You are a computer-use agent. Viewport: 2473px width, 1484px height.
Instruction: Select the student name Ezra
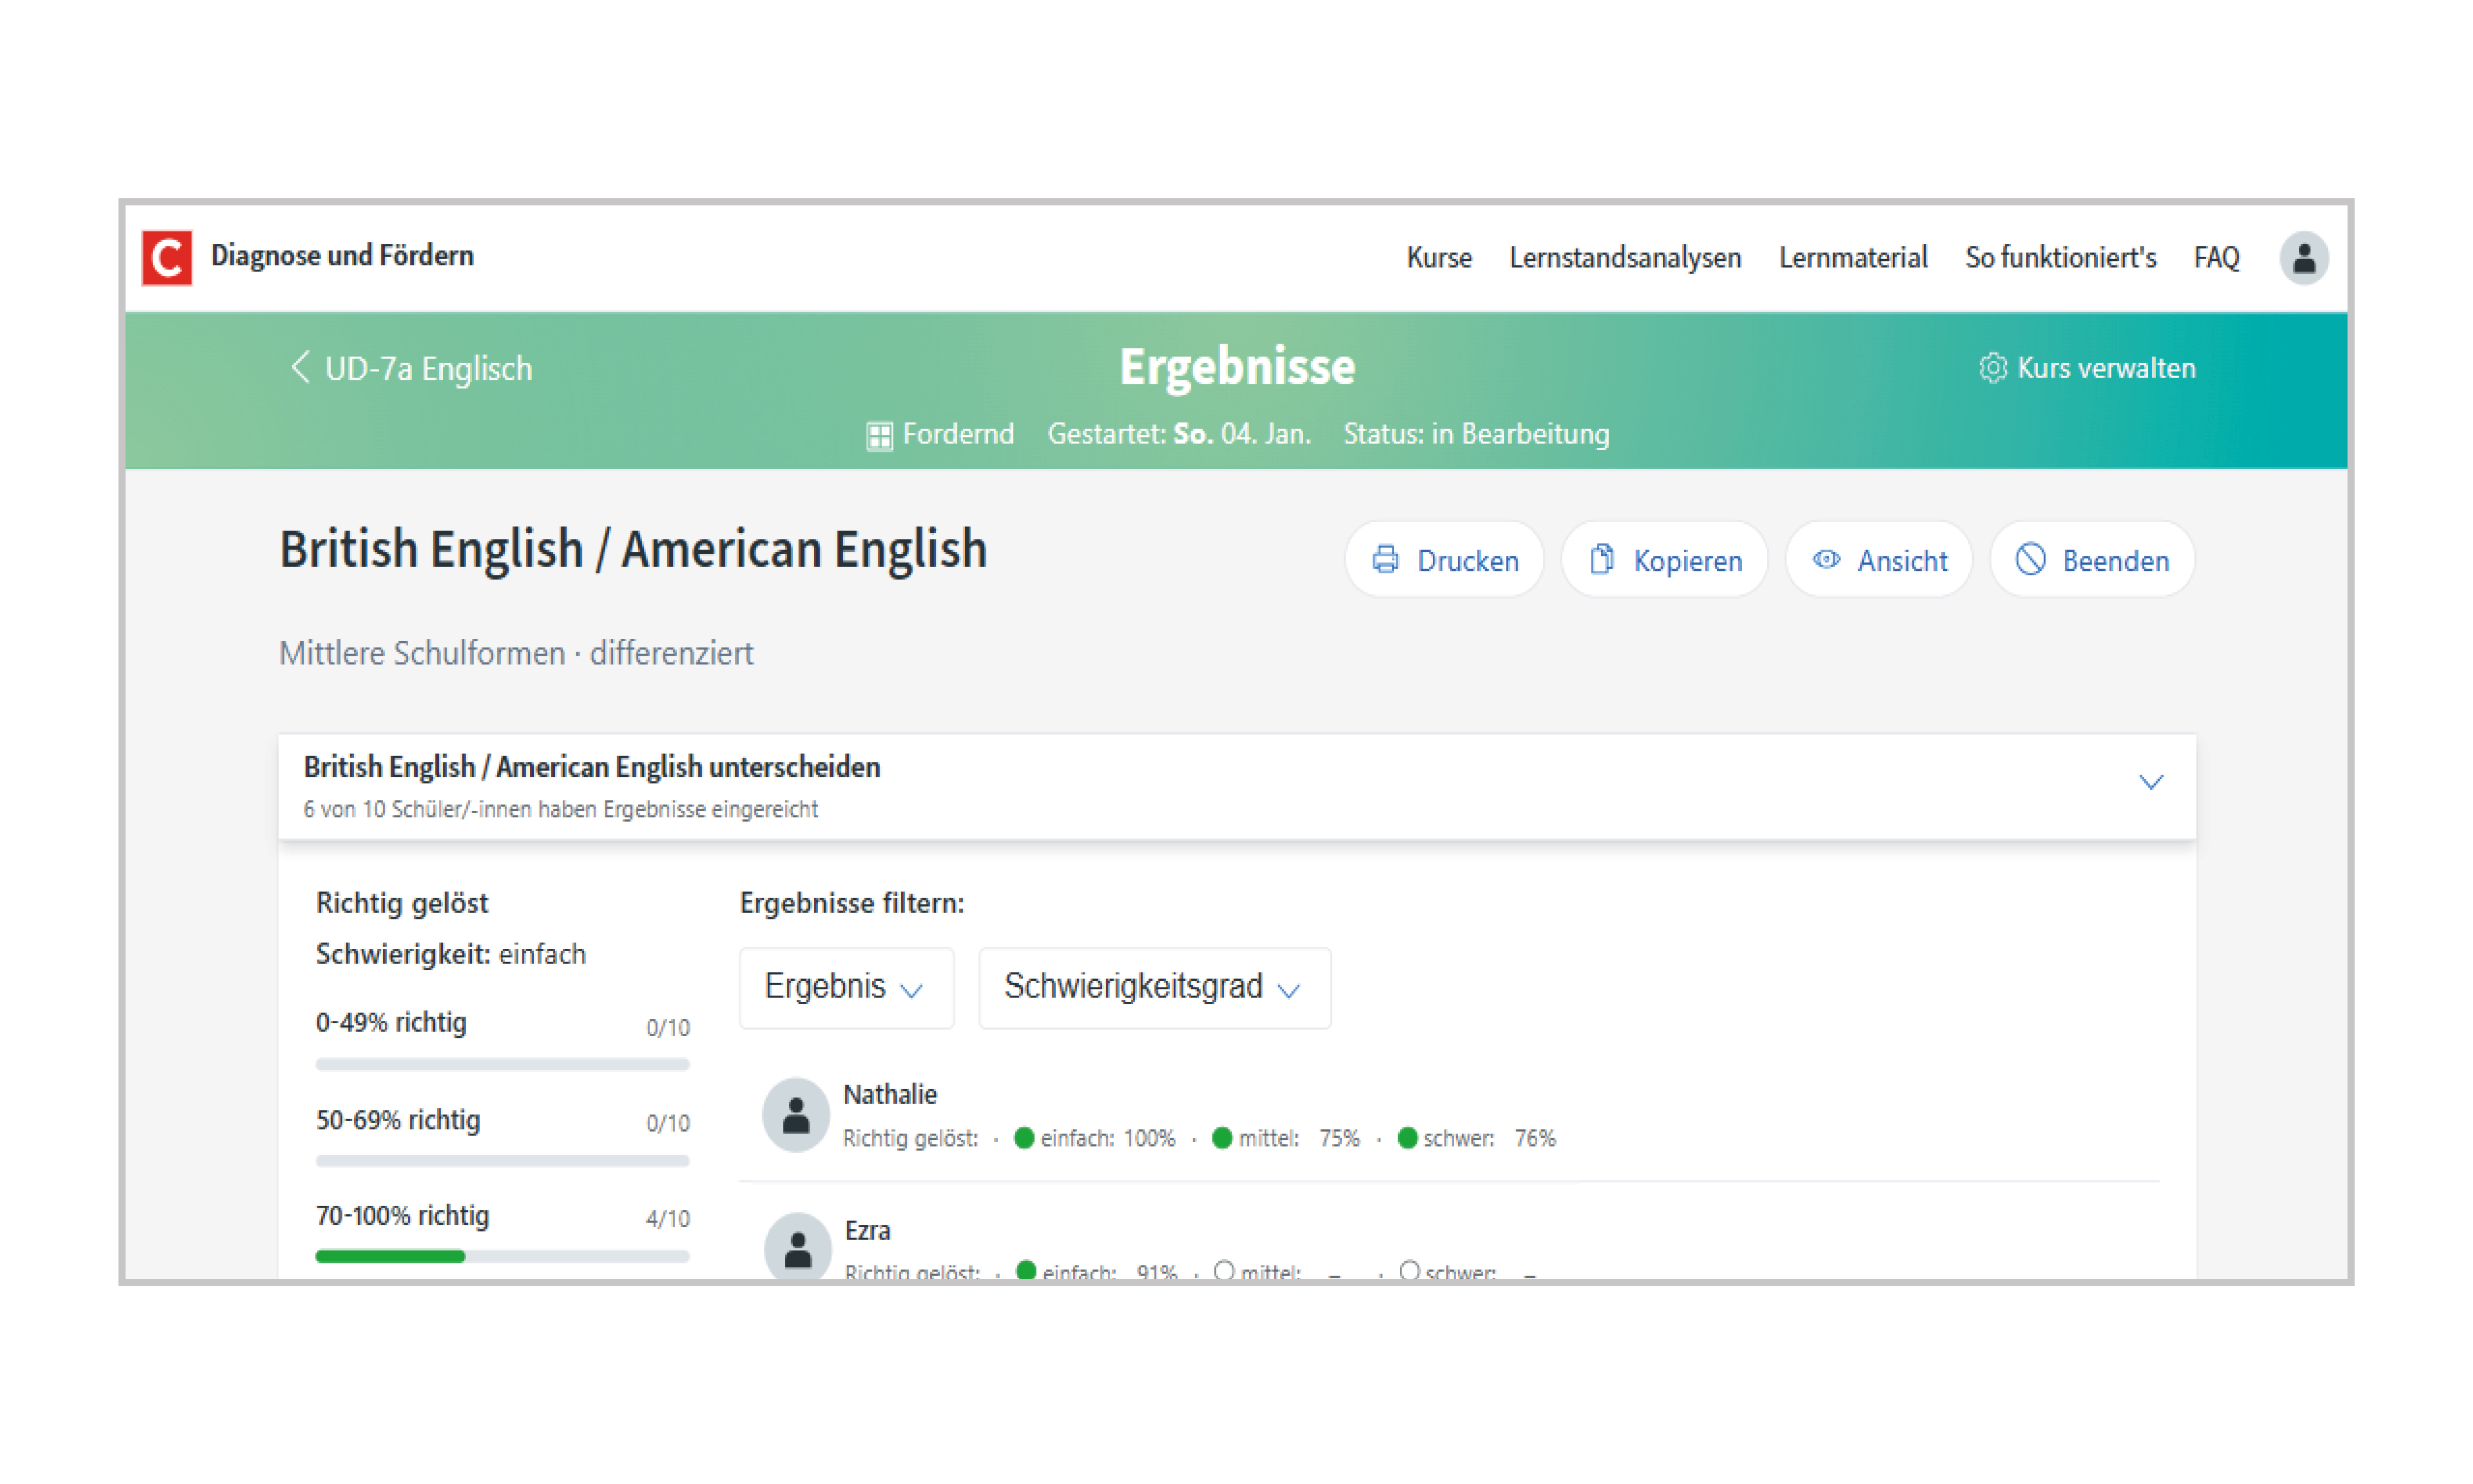pyautogui.click(x=868, y=1231)
